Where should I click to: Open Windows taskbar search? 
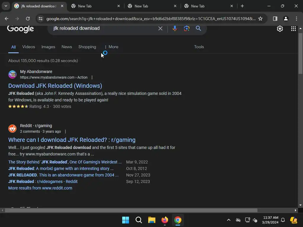coord(138,220)
